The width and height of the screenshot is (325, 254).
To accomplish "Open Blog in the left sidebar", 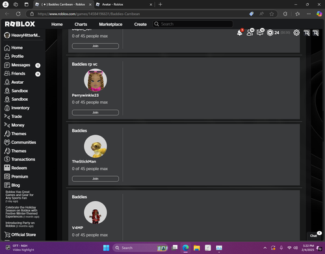I will [12, 185].
